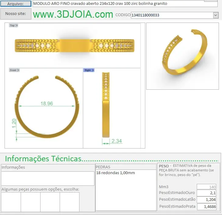
Task: Click the Arquivo button
Action: (x=16, y=3)
